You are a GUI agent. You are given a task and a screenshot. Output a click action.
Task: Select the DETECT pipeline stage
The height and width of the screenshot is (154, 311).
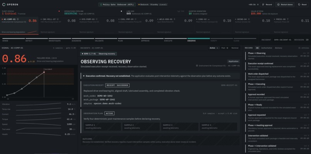point(37,40)
